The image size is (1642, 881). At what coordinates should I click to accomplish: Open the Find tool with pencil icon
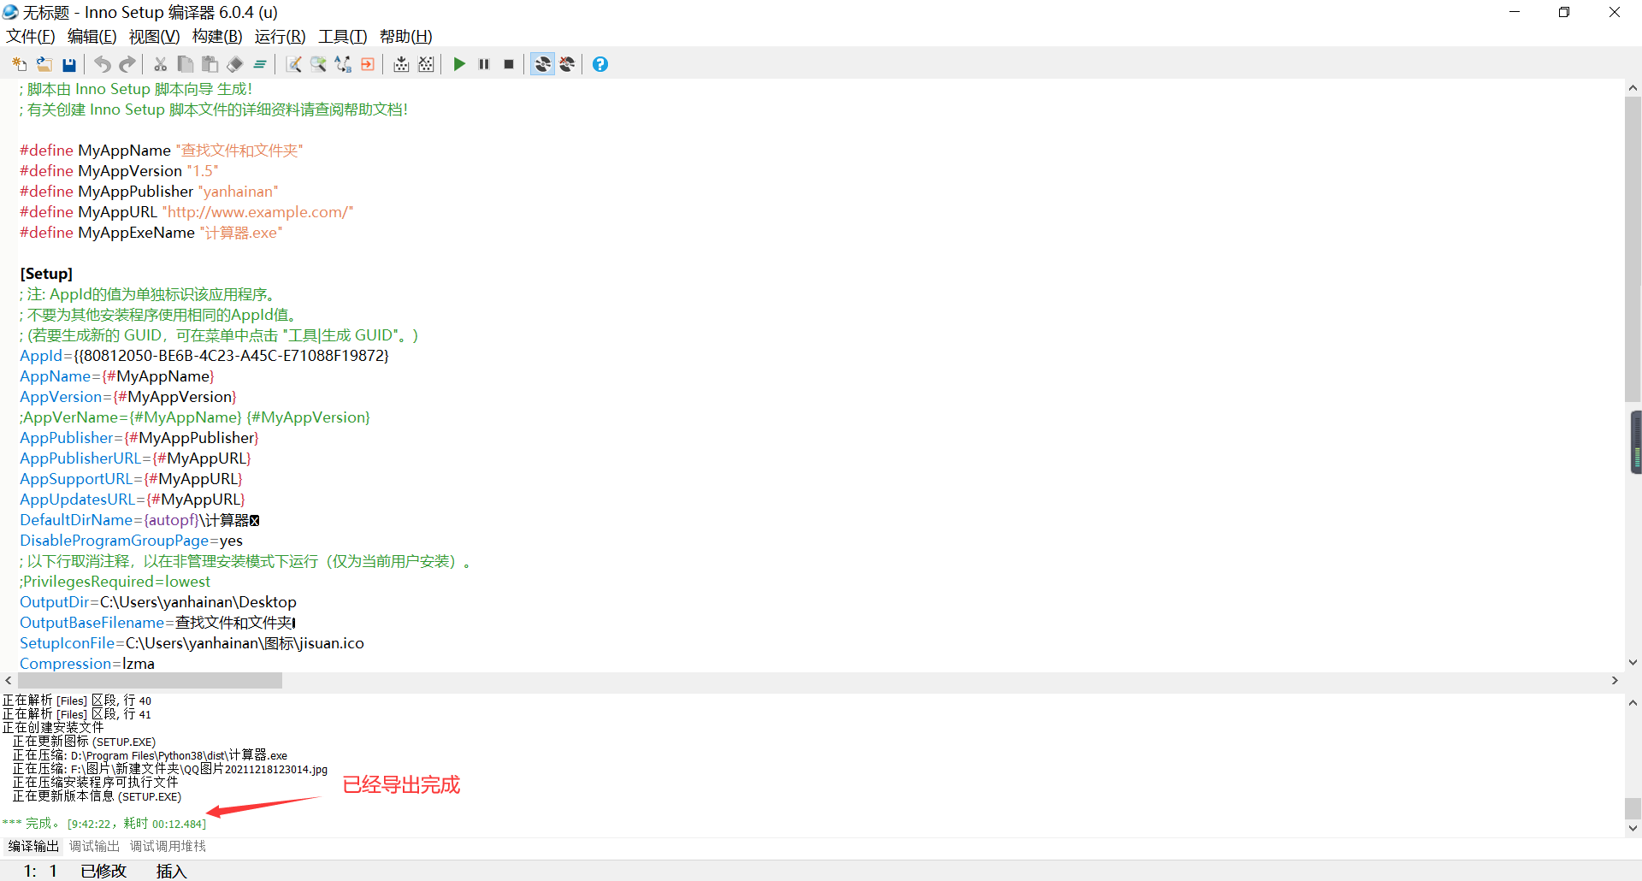tap(293, 64)
